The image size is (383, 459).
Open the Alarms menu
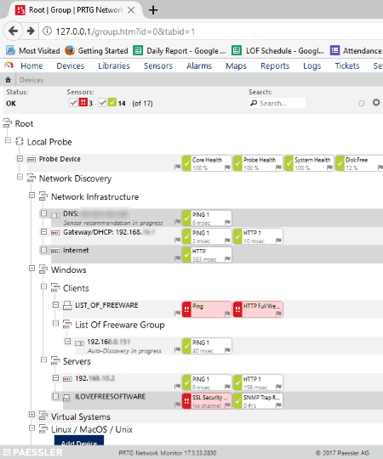point(199,65)
